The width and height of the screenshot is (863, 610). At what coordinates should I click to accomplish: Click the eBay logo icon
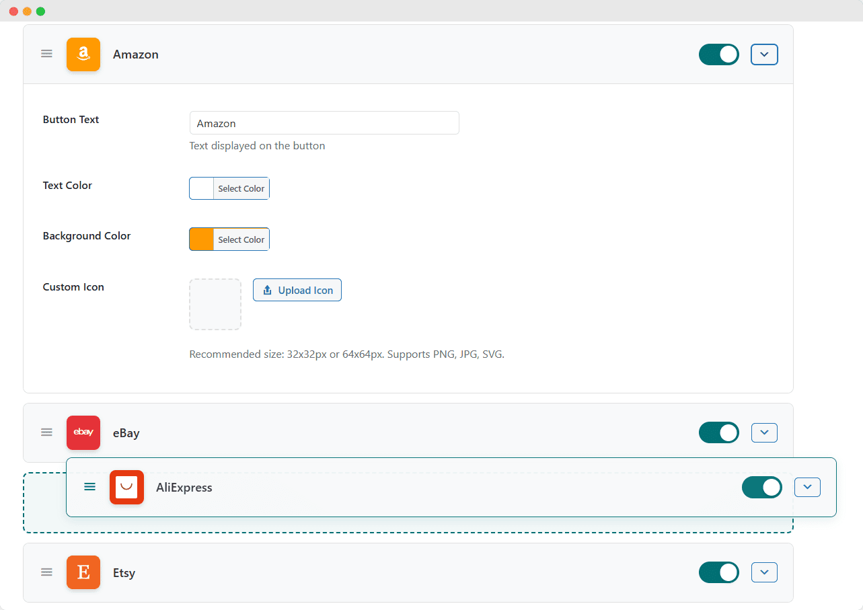(83, 432)
